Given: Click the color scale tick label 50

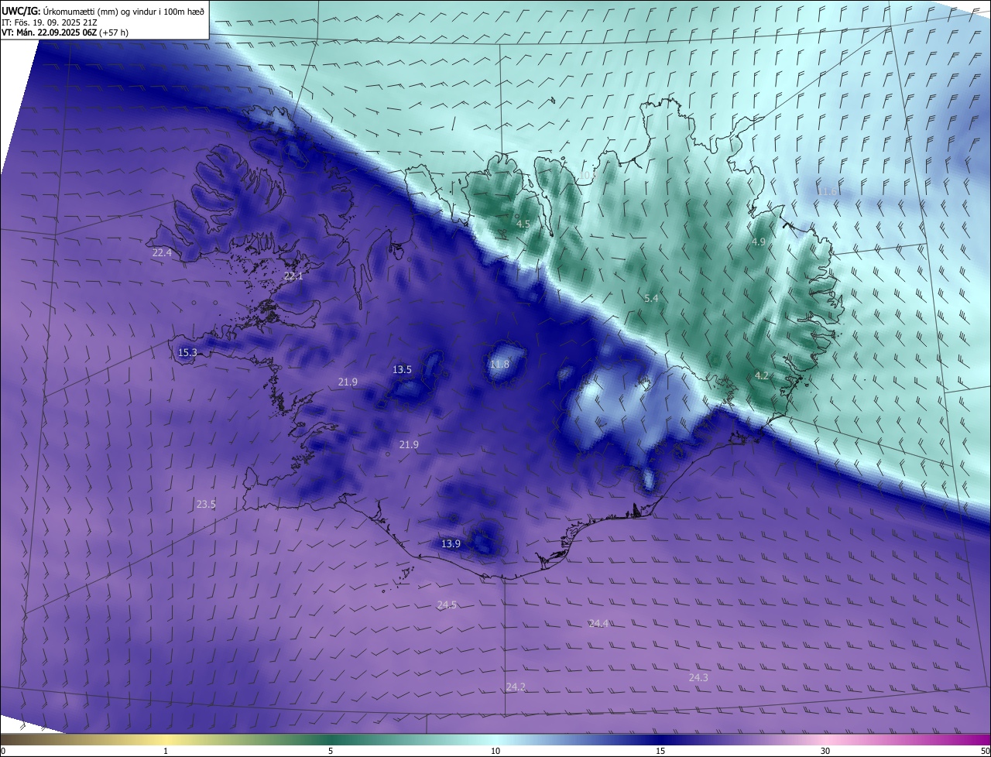Looking at the screenshot, I should point(985,751).
